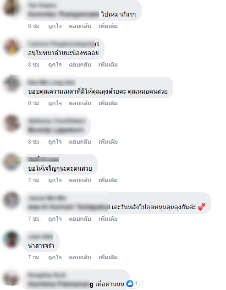Open เพิ่มเติม under 'อนุโมทนาด้วยนะน้องพลอย' comment

pos(108,65)
